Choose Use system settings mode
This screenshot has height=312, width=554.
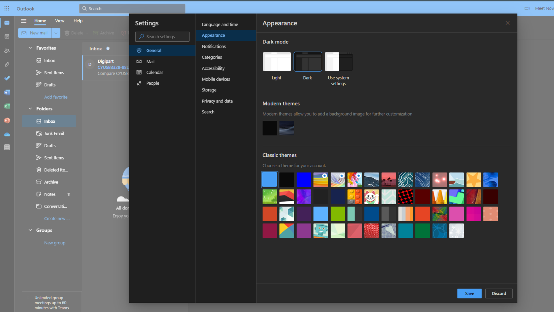coord(338,62)
